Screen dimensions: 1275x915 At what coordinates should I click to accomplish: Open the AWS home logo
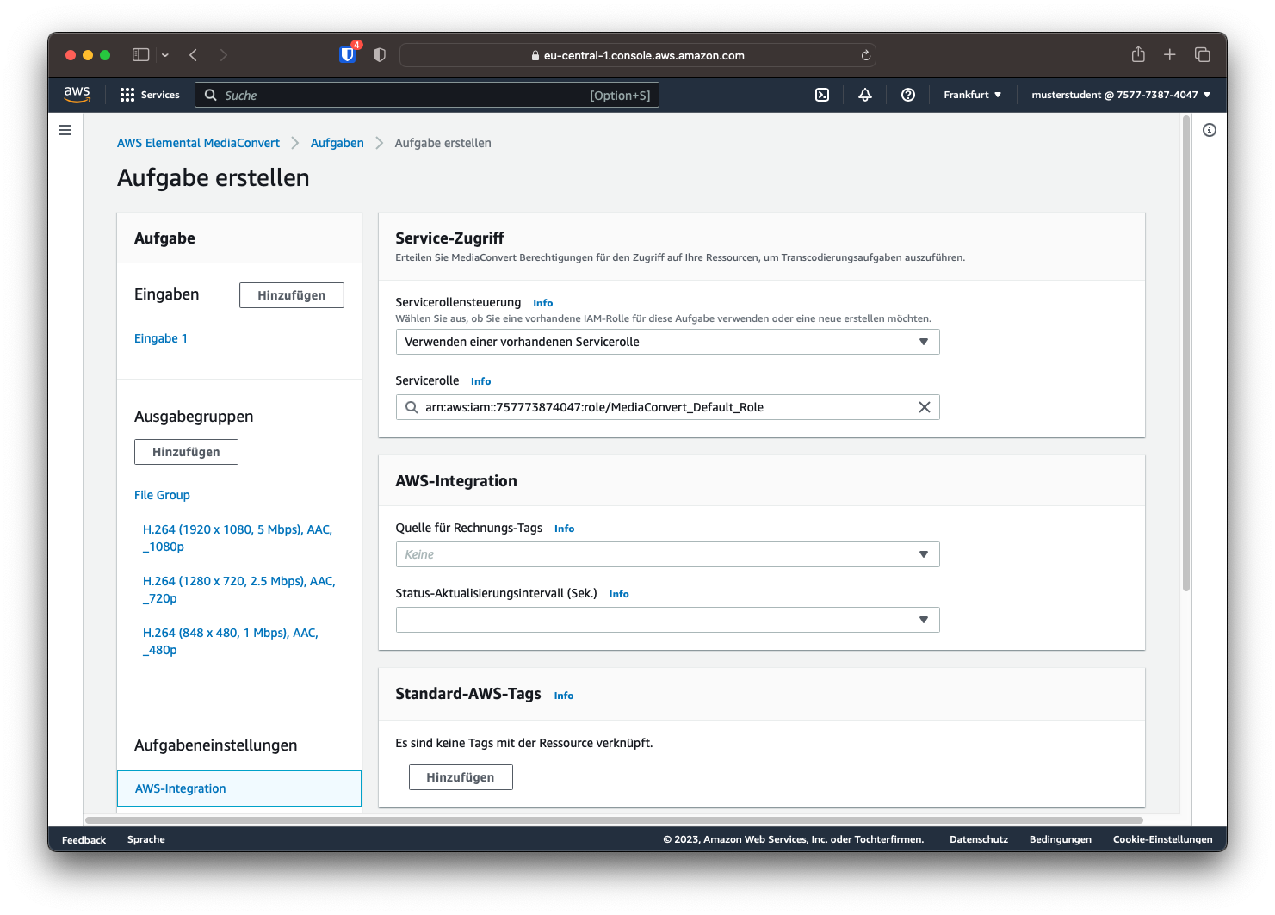[x=77, y=94]
